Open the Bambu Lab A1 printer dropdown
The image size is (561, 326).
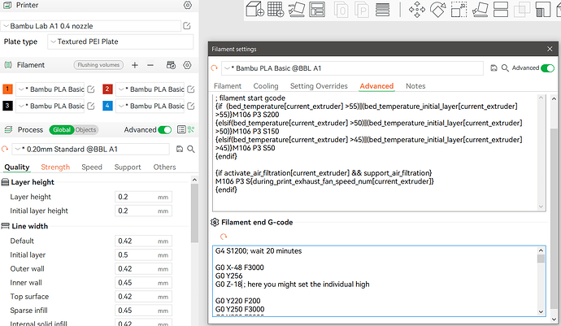coord(91,26)
